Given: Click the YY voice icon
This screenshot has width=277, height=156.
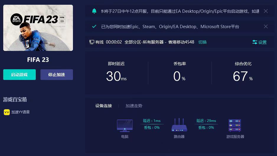Looking at the screenshot, I should pos(7,112).
